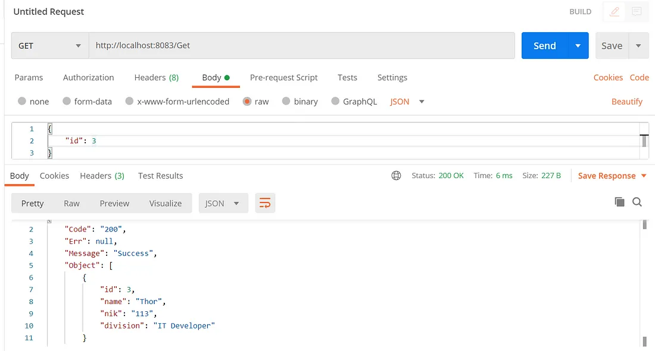Viewport: 655px width, 351px height.
Task: Click the request URL input field
Action: 302,46
